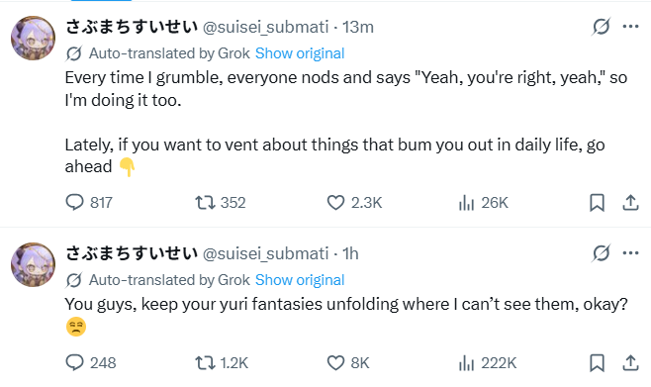Show original text of the first tweet
651x387 pixels.
(300, 53)
